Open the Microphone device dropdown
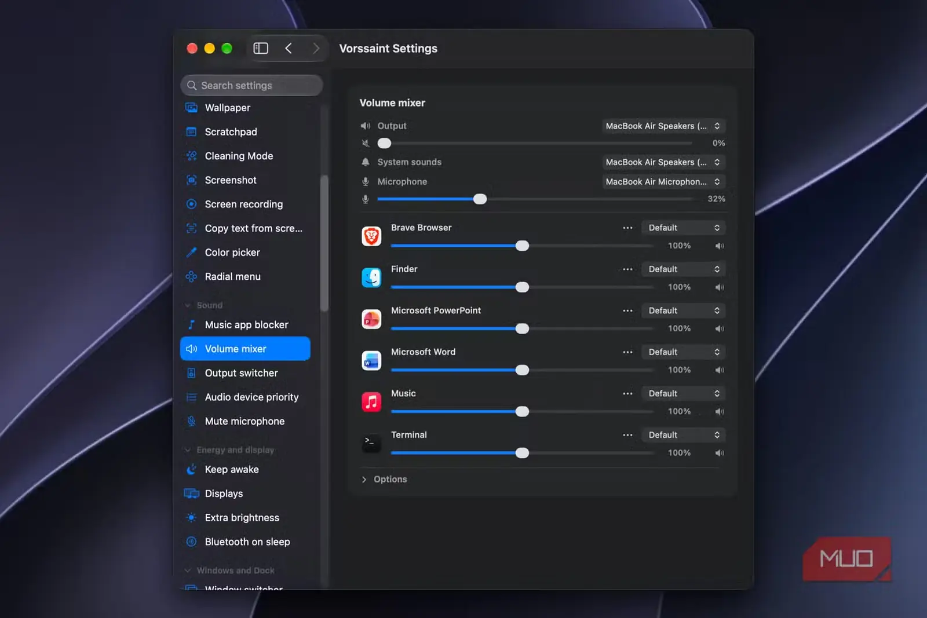 click(663, 181)
